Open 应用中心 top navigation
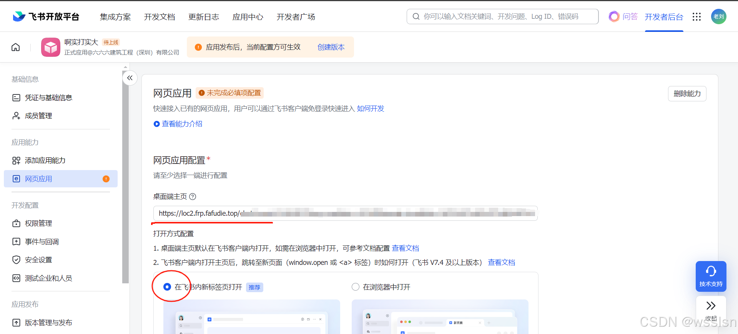This screenshot has width=738, height=334. tap(248, 17)
